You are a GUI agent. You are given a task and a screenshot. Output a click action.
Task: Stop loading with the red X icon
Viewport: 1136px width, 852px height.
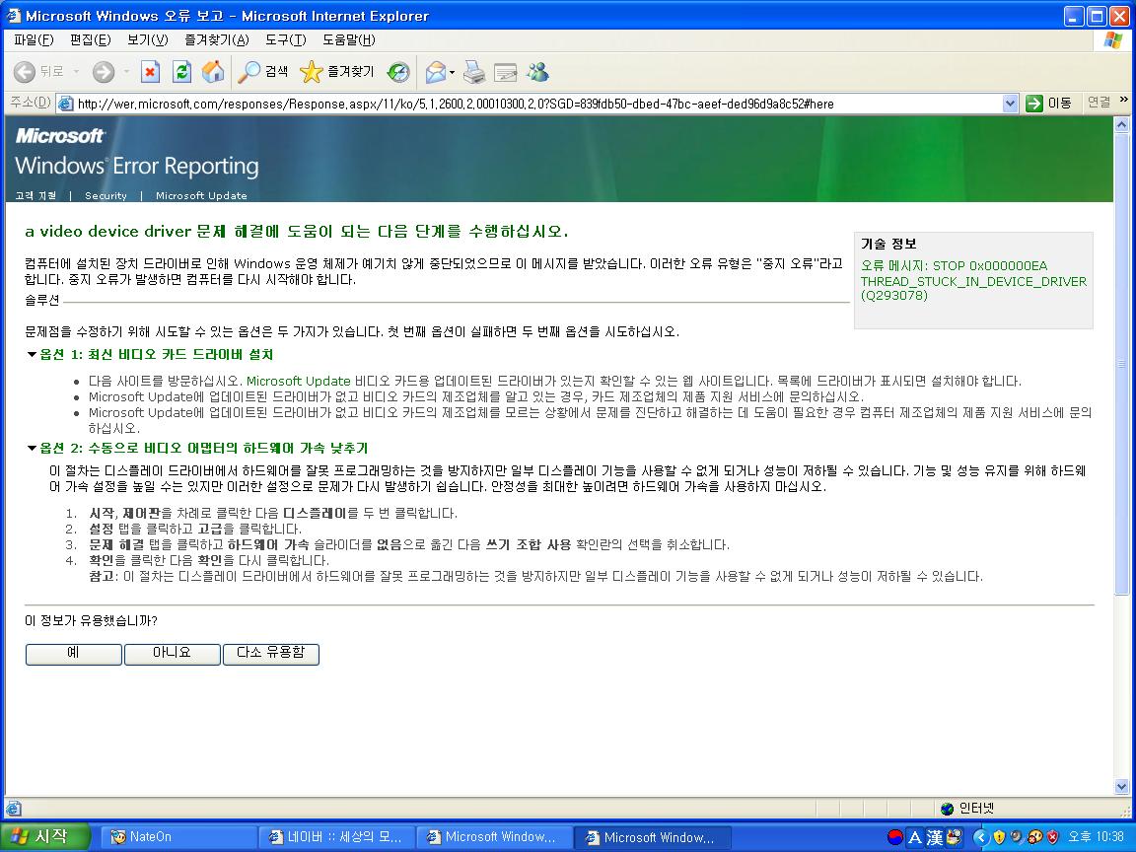pyautogui.click(x=150, y=72)
